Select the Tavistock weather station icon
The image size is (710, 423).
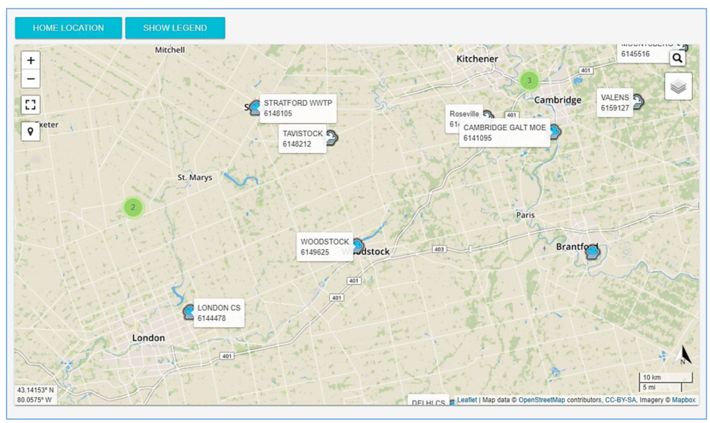point(331,137)
